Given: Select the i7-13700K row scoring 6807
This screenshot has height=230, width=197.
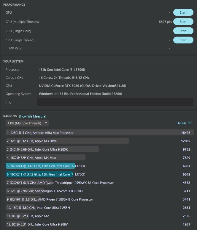Looking at the screenshot, I should pos(100,166).
